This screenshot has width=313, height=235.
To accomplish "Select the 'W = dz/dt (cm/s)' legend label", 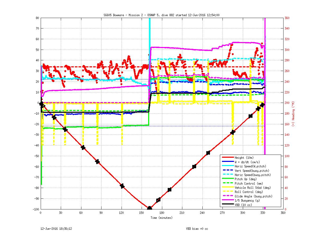I will coord(247,162).
